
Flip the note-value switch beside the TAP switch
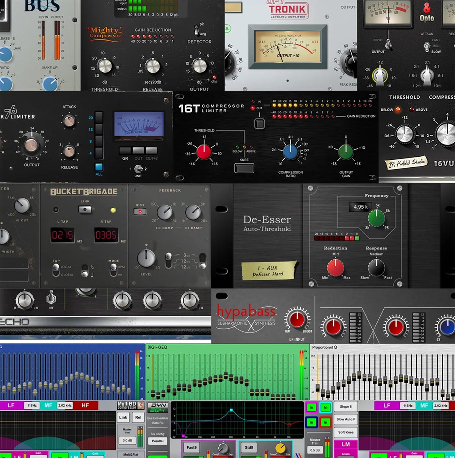point(85,271)
